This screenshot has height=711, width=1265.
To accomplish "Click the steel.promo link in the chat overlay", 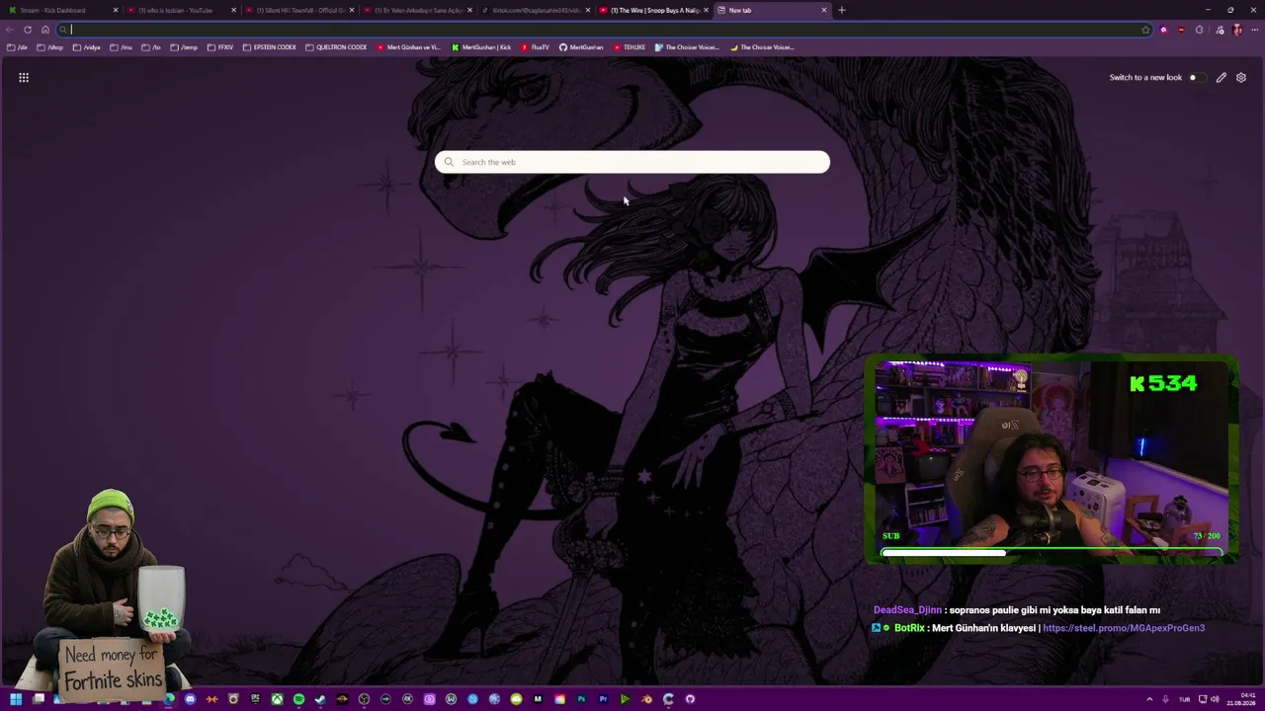I will [x=1124, y=628].
